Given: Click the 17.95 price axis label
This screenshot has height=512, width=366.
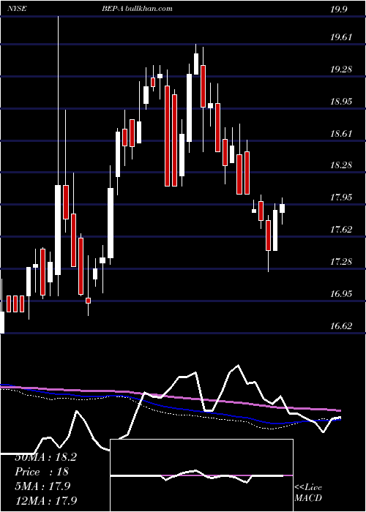Looking at the screenshot, I should pyautogui.click(x=341, y=197).
